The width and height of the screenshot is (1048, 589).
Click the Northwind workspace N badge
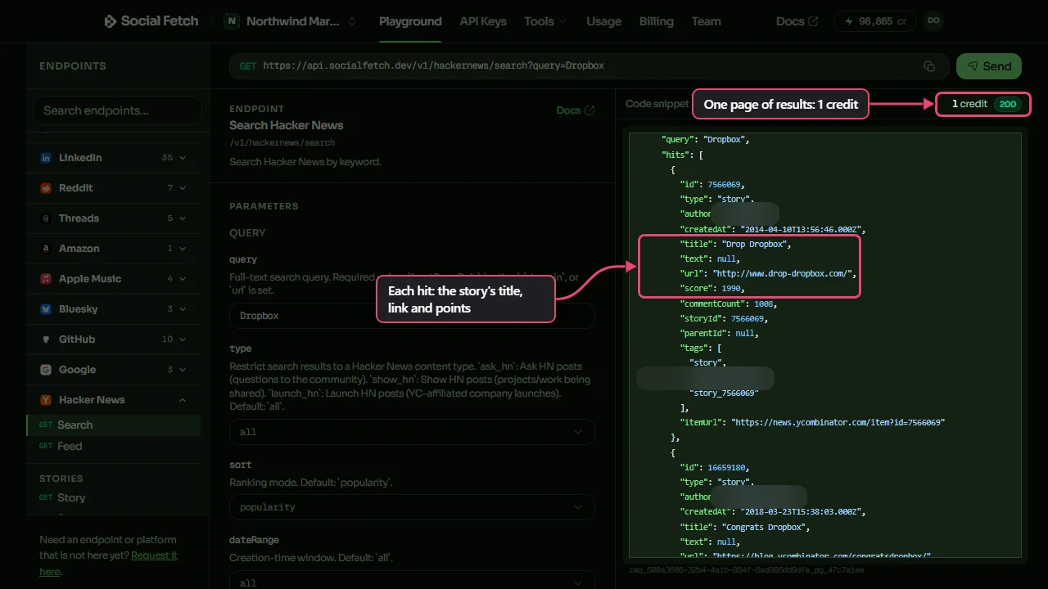pos(232,21)
